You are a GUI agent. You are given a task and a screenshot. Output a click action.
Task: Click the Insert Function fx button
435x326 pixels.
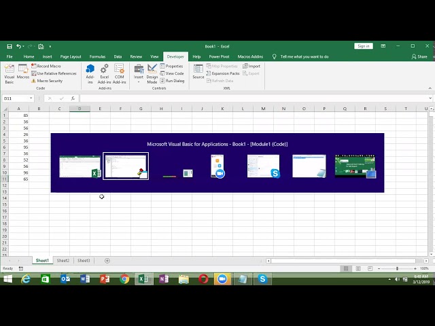(73, 98)
